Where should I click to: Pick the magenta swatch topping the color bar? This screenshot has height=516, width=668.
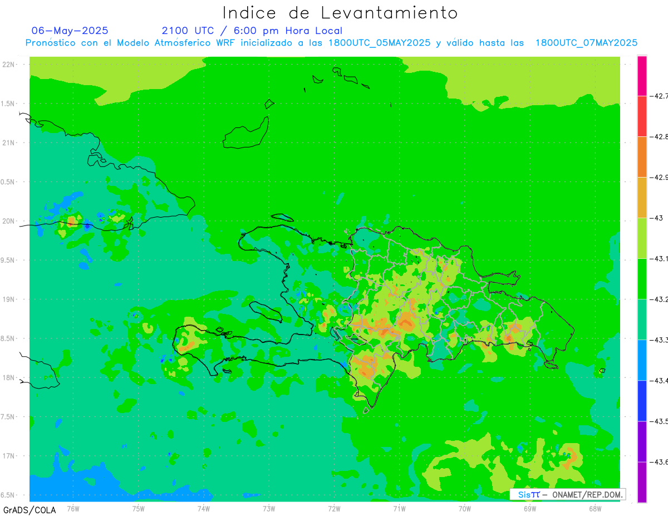[642, 76]
